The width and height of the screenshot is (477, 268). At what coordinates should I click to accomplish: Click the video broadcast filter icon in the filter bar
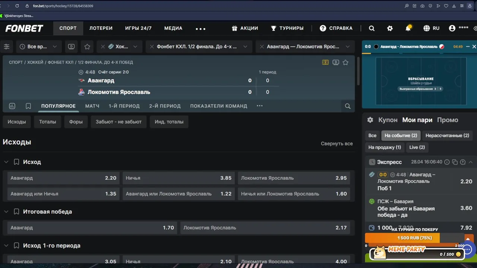click(71, 47)
